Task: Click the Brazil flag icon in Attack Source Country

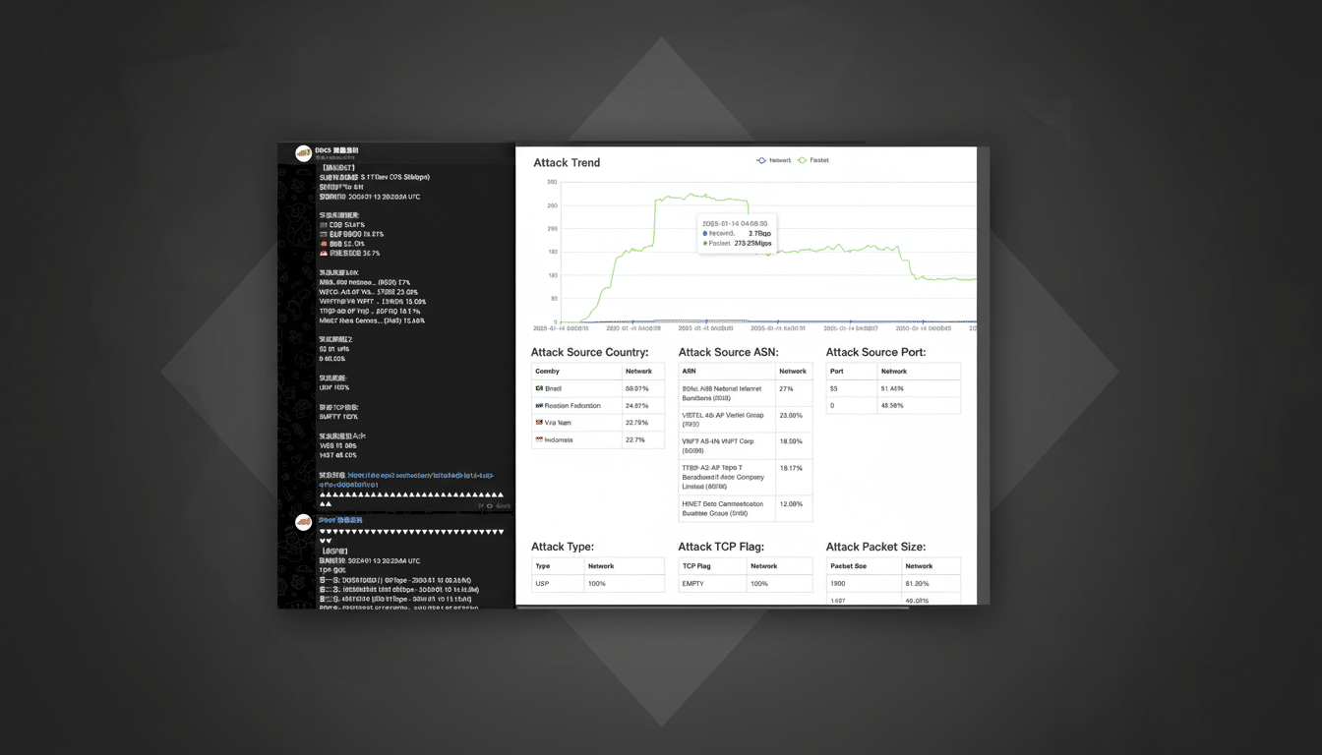Action: point(539,388)
